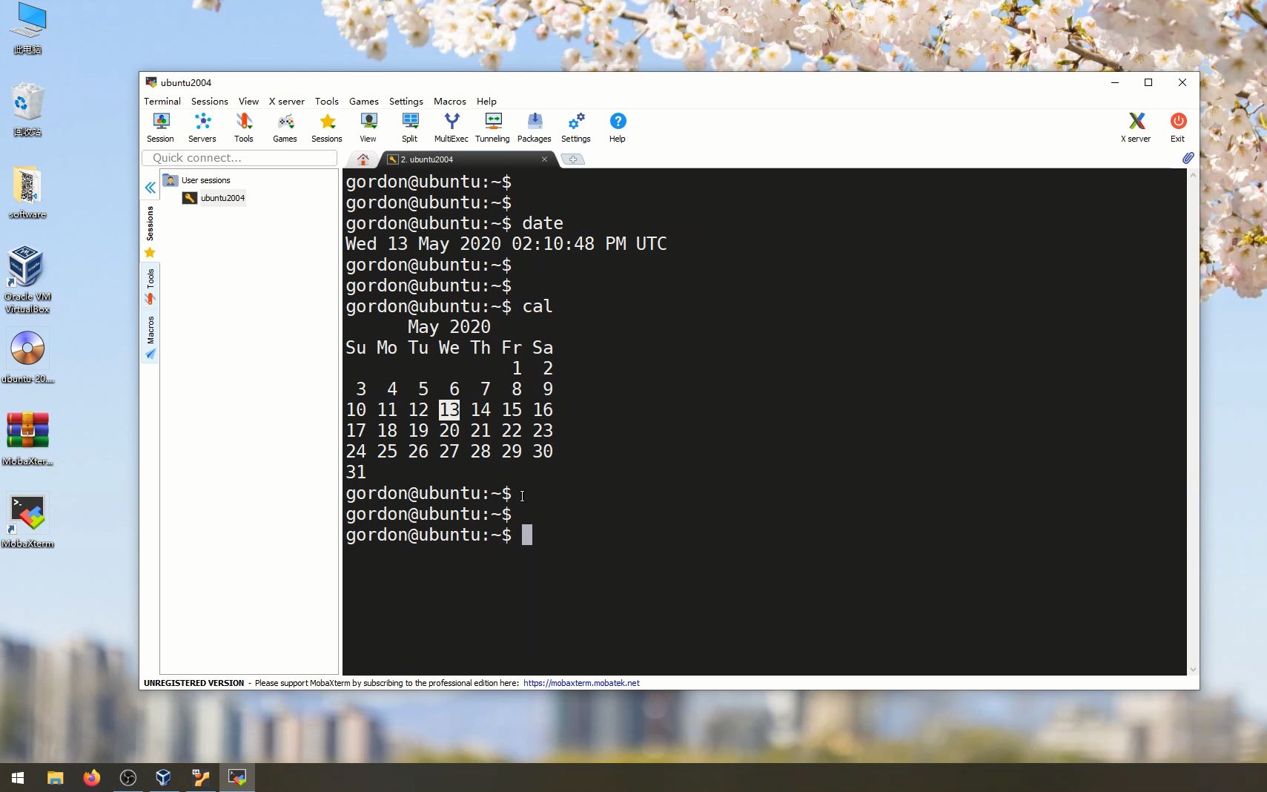Launch the Games icon
Viewport: 1267px width, 792px height.
point(284,126)
